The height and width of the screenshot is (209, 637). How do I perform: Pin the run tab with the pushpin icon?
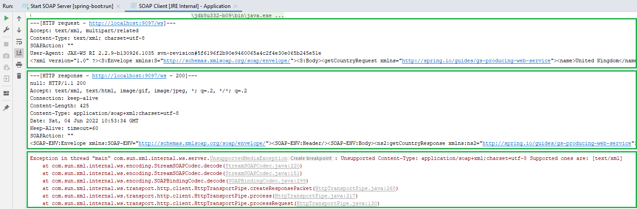6,107
